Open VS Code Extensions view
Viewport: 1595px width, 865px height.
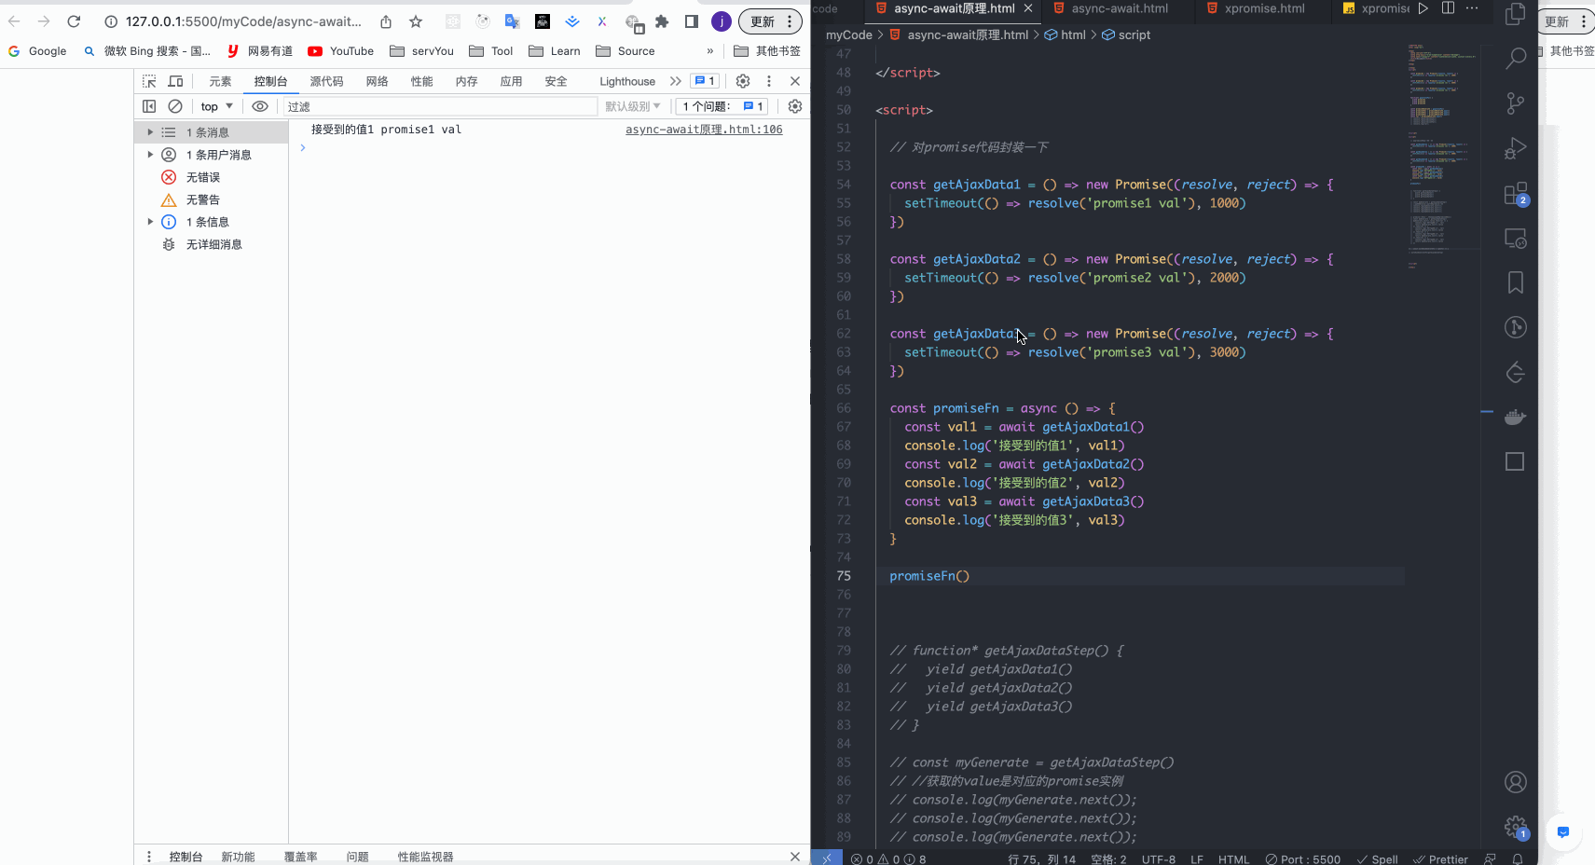point(1516,194)
